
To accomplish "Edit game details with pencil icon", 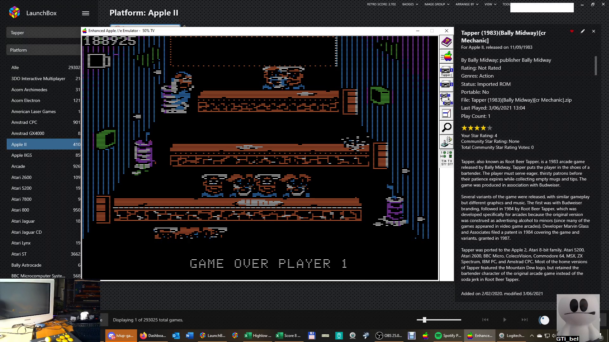I will click(583, 31).
